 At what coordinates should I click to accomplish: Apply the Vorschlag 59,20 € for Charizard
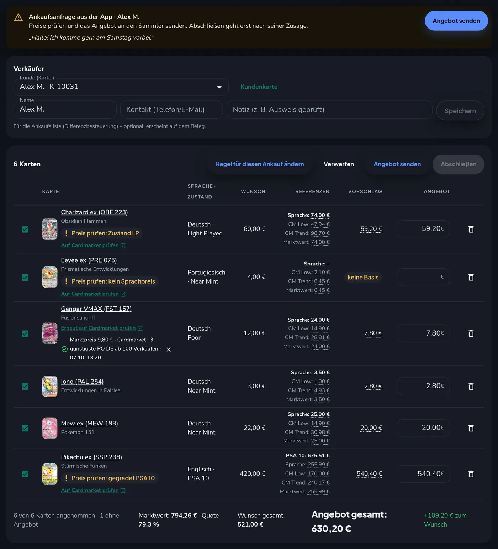(371, 229)
